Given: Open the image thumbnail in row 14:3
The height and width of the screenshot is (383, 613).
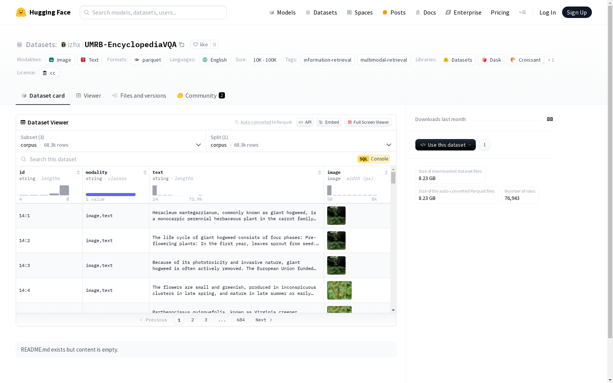Looking at the screenshot, I should [336, 265].
